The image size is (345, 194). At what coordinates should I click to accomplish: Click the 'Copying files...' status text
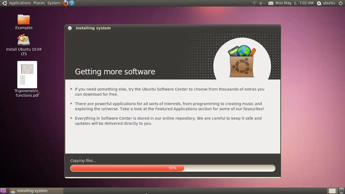83,161
